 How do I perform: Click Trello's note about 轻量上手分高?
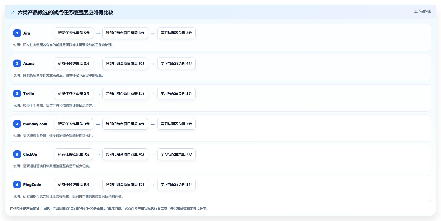54,105
